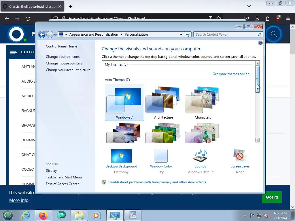Click the themes list scrollbar thumb

257,79
